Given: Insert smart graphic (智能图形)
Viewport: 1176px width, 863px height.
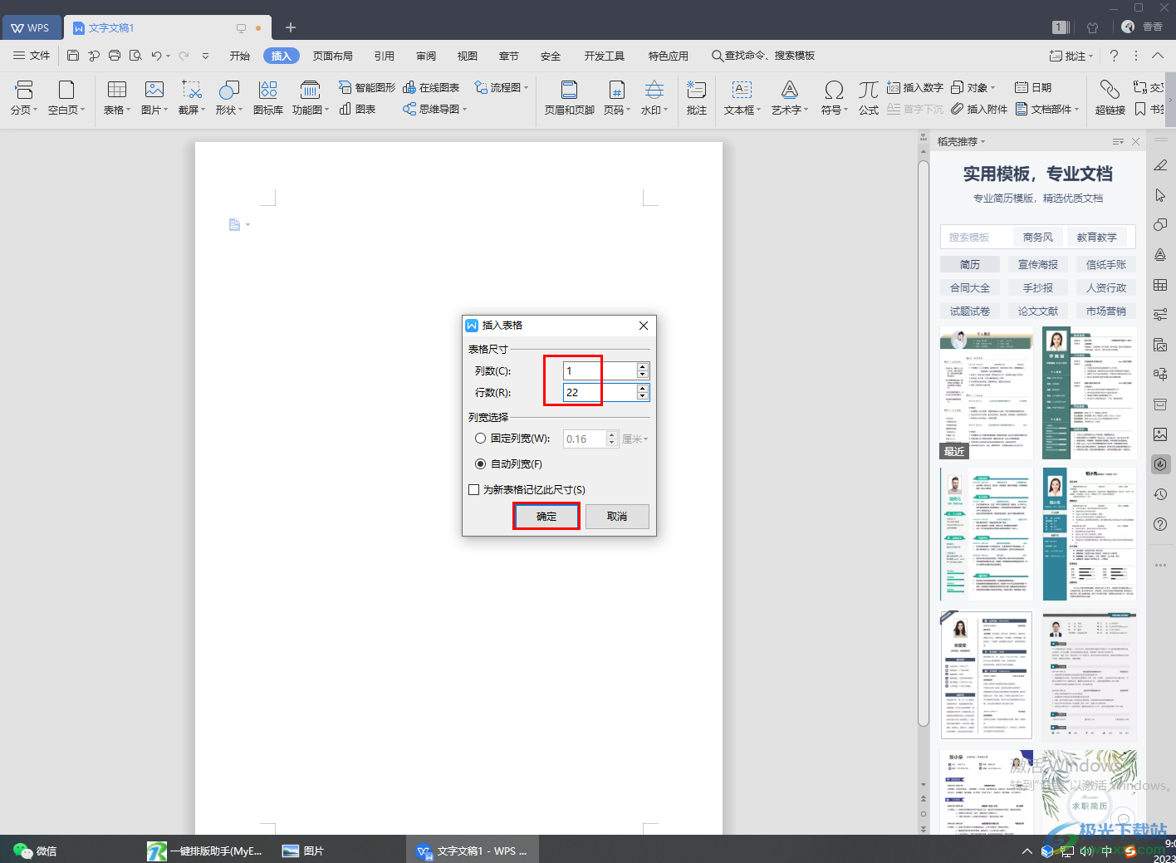Looking at the screenshot, I should (x=367, y=87).
